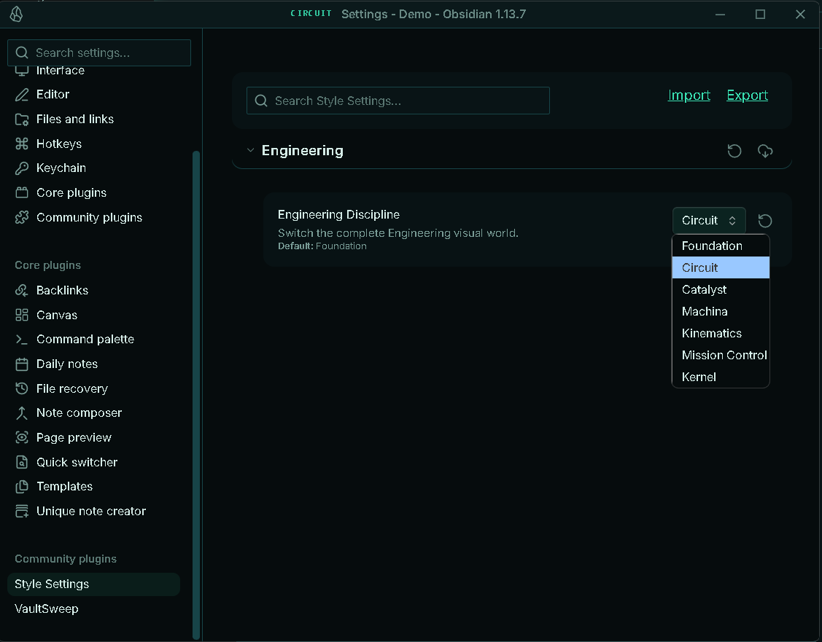The width and height of the screenshot is (822, 642).
Task: Click the Engineering section export cloud icon
Action: (x=765, y=152)
